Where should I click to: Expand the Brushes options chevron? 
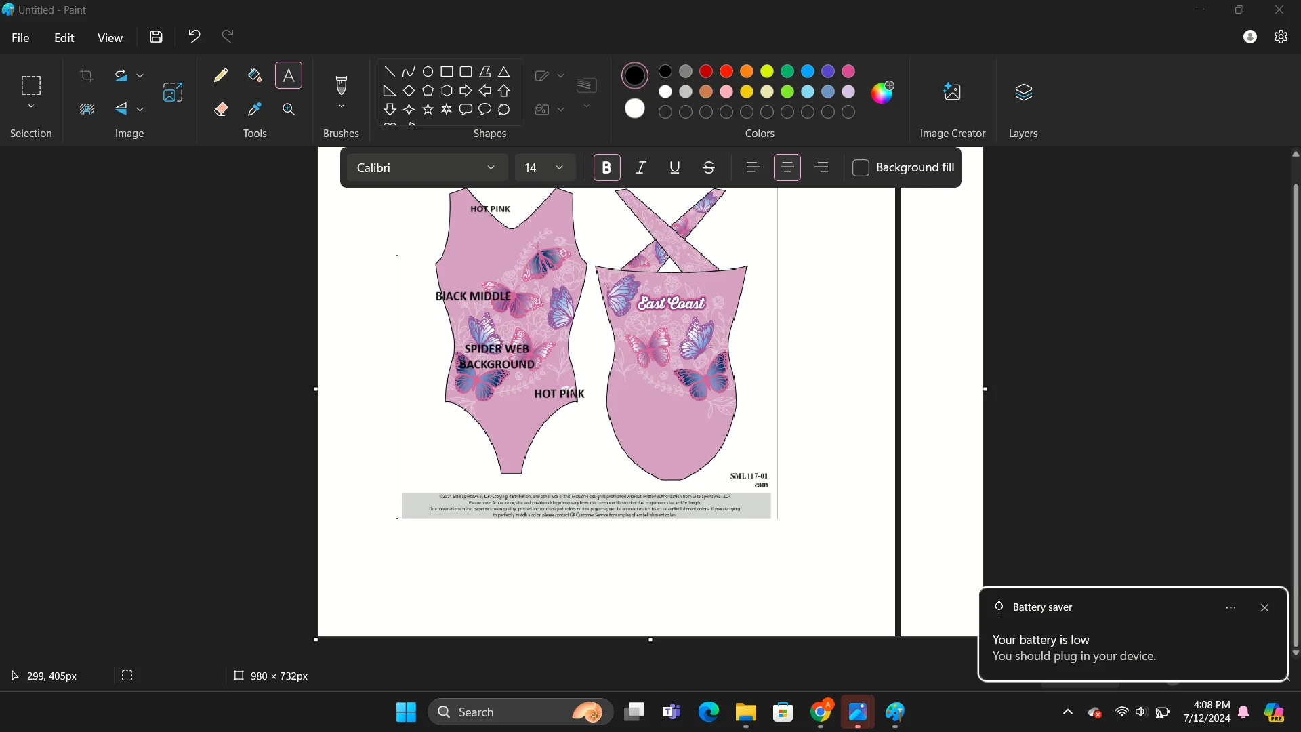pos(342,106)
